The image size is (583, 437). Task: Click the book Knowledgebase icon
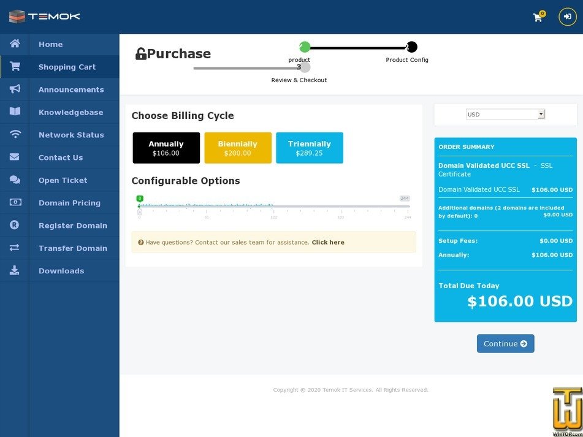[15, 112]
